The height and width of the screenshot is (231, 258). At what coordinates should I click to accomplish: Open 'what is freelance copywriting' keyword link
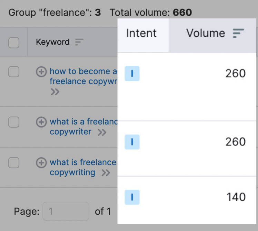[x=83, y=167]
